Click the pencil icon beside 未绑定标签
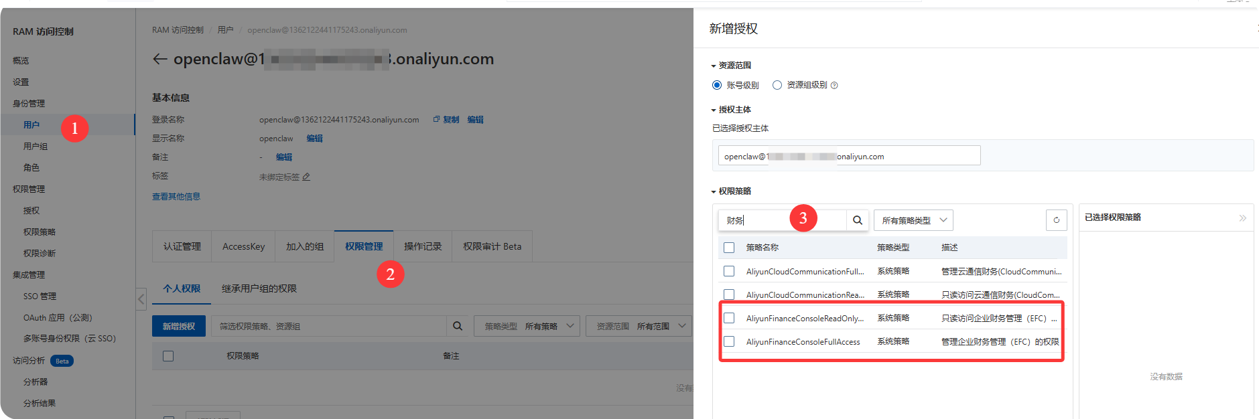This screenshot has width=1259, height=419. coord(306,177)
